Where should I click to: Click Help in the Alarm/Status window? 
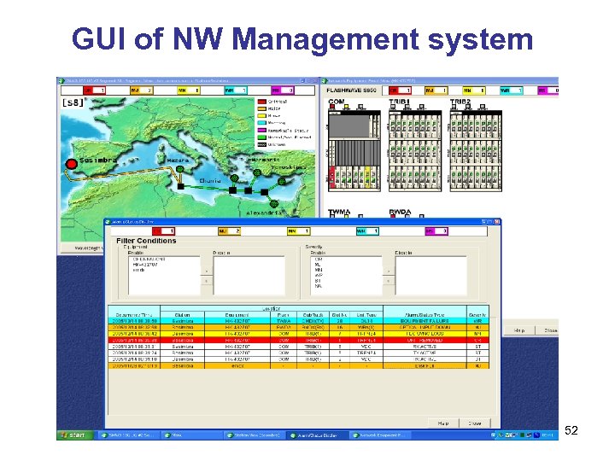pos(443,423)
